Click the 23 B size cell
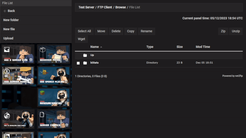The image size is (246, 138). [180, 63]
